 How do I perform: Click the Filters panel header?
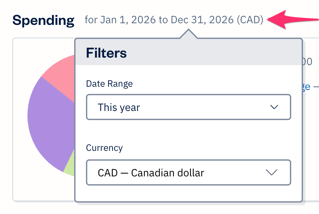(106, 53)
